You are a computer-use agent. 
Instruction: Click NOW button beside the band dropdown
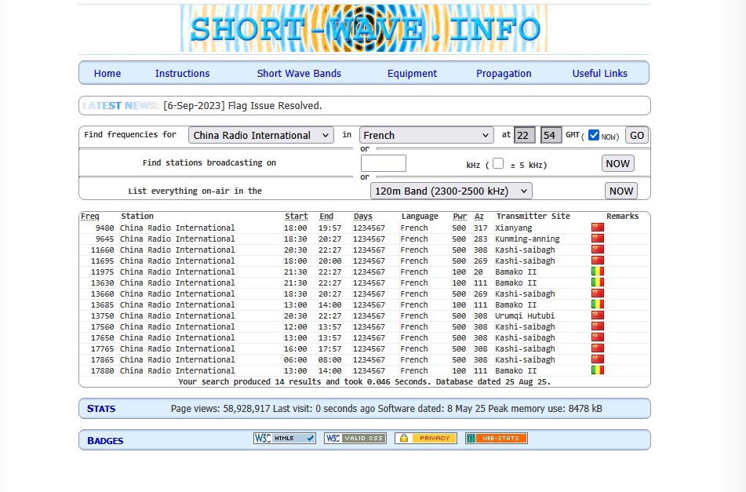coord(620,191)
